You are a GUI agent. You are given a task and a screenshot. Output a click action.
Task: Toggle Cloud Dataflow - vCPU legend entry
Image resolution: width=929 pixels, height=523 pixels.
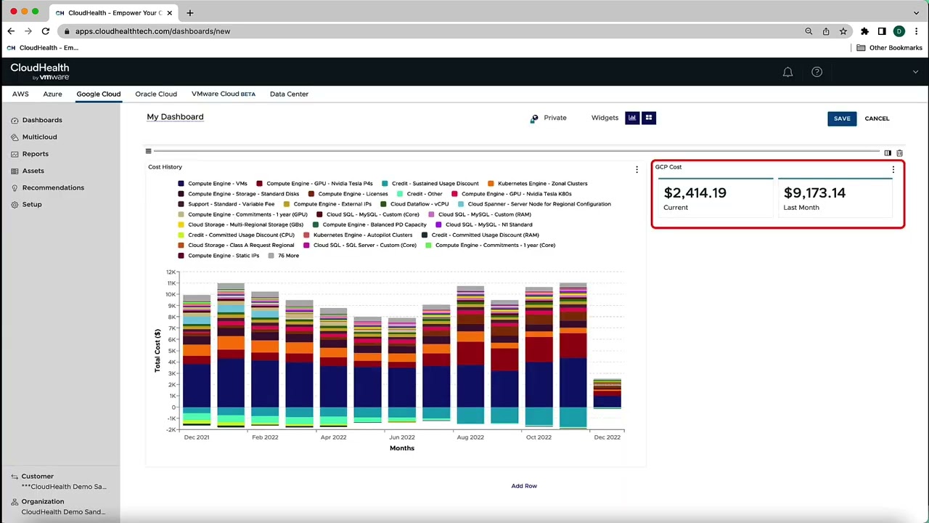(x=414, y=204)
